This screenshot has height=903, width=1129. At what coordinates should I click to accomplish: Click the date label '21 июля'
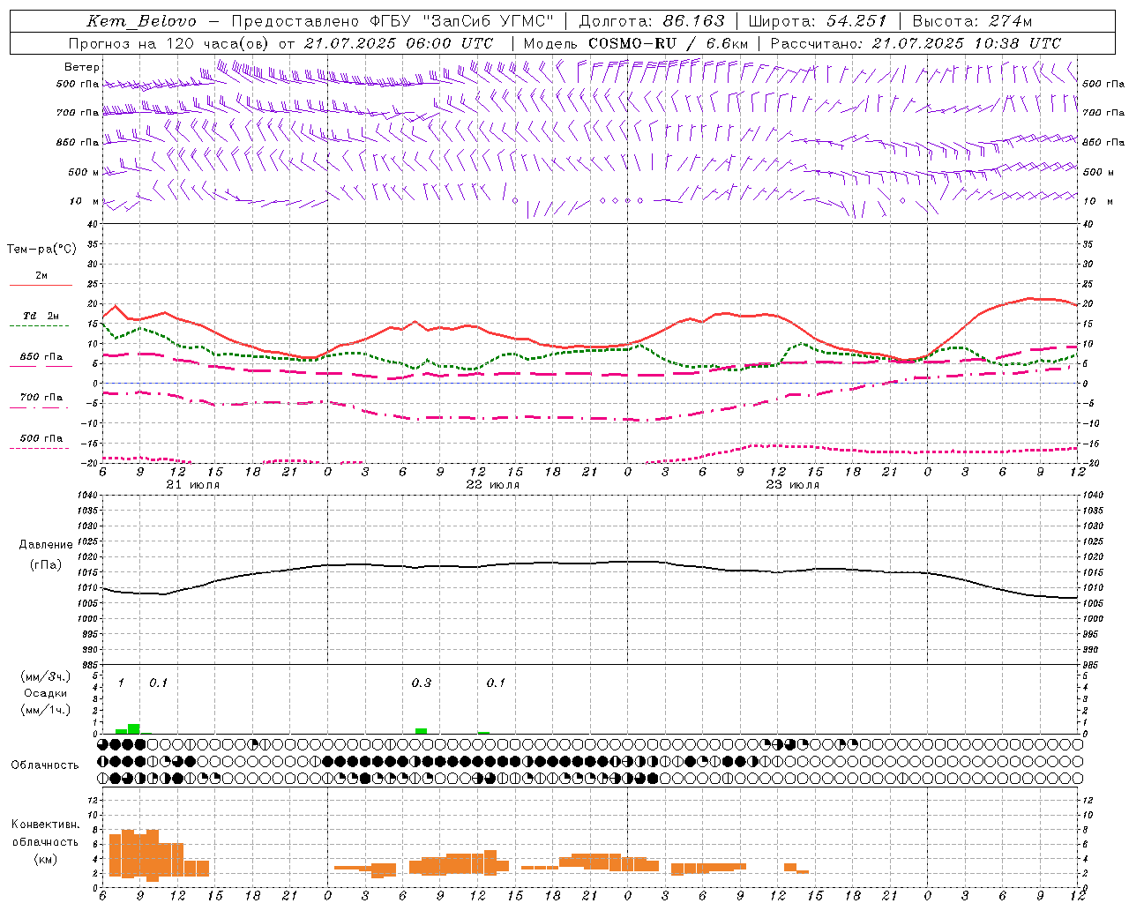tap(193, 485)
